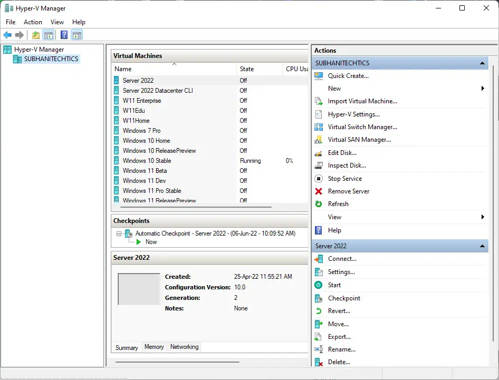Open Virtual SAN Manager
Viewport: 499px width, 380px height.
[x=359, y=139]
